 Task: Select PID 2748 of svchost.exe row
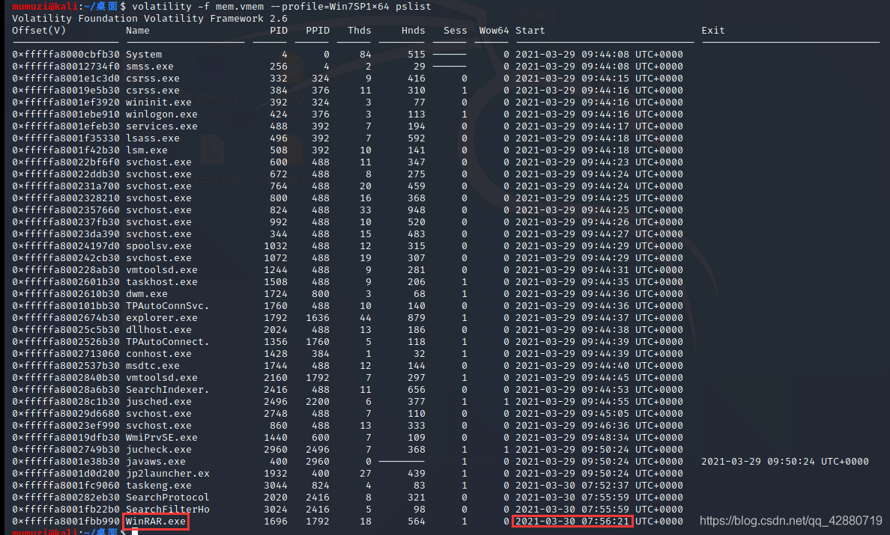[x=275, y=413]
